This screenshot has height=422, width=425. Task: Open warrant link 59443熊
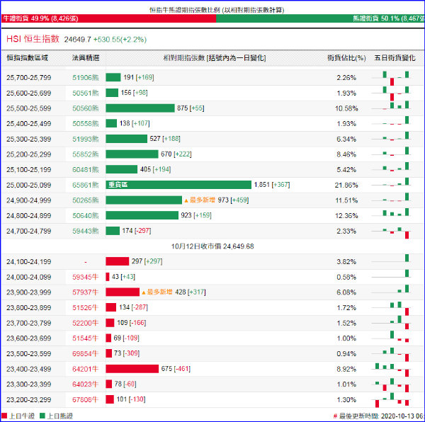pyautogui.click(x=86, y=232)
